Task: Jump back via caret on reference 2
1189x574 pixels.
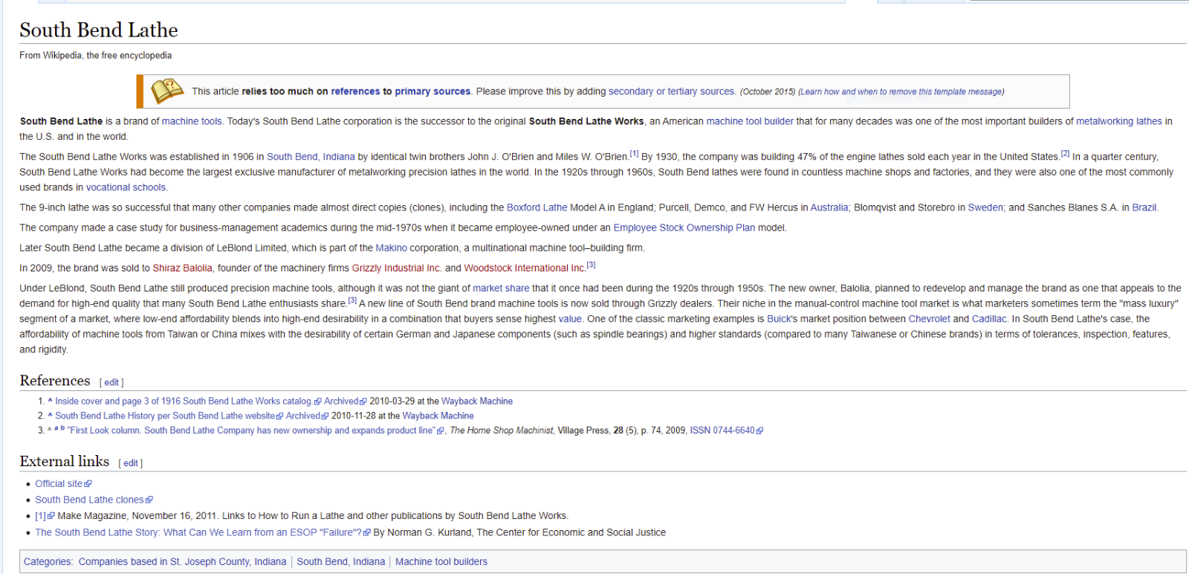Action: (50, 416)
